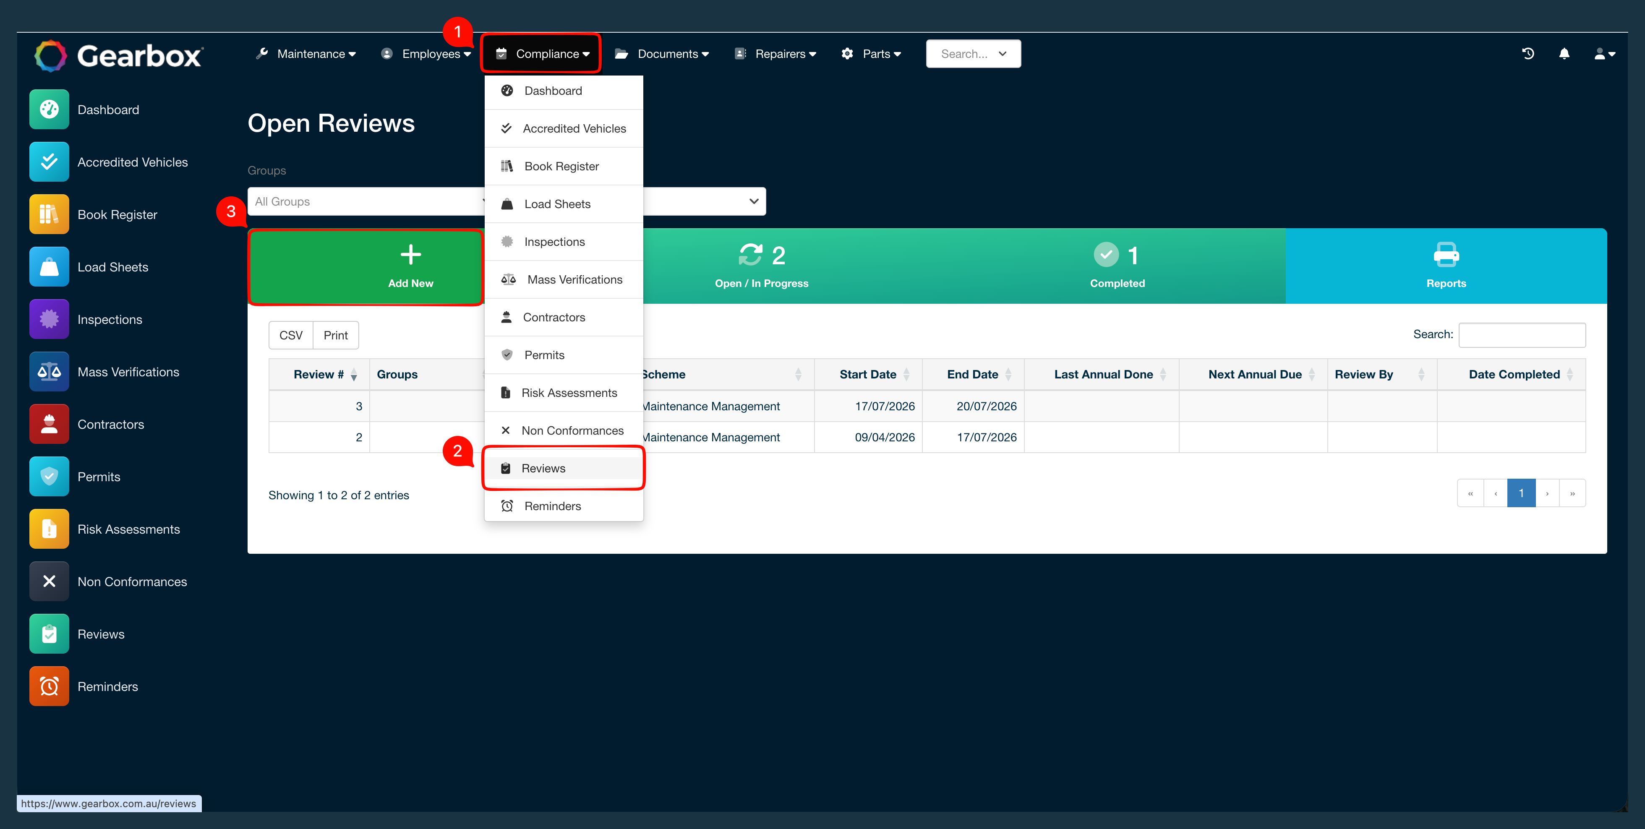Click the Completed checkmark circle icon
This screenshot has height=829, width=1645.
coord(1106,255)
